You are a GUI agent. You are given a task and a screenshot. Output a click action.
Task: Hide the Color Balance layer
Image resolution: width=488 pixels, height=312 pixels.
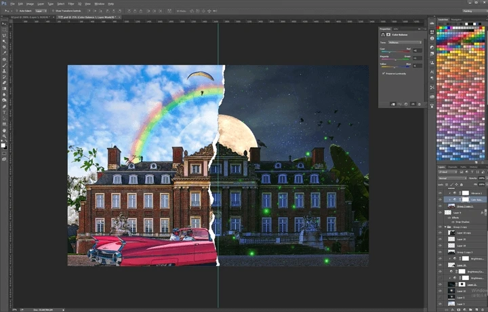click(x=440, y=199)
